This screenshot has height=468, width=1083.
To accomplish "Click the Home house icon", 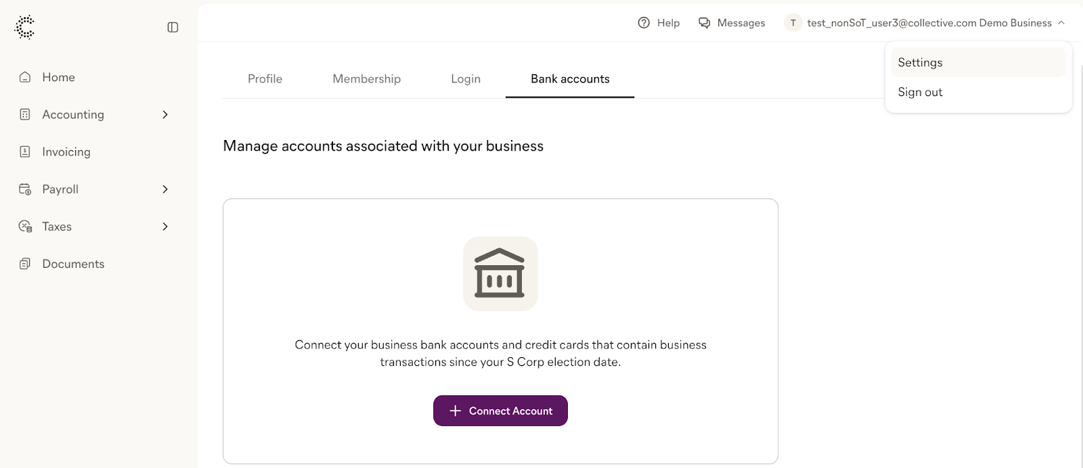I will point(25,77).
